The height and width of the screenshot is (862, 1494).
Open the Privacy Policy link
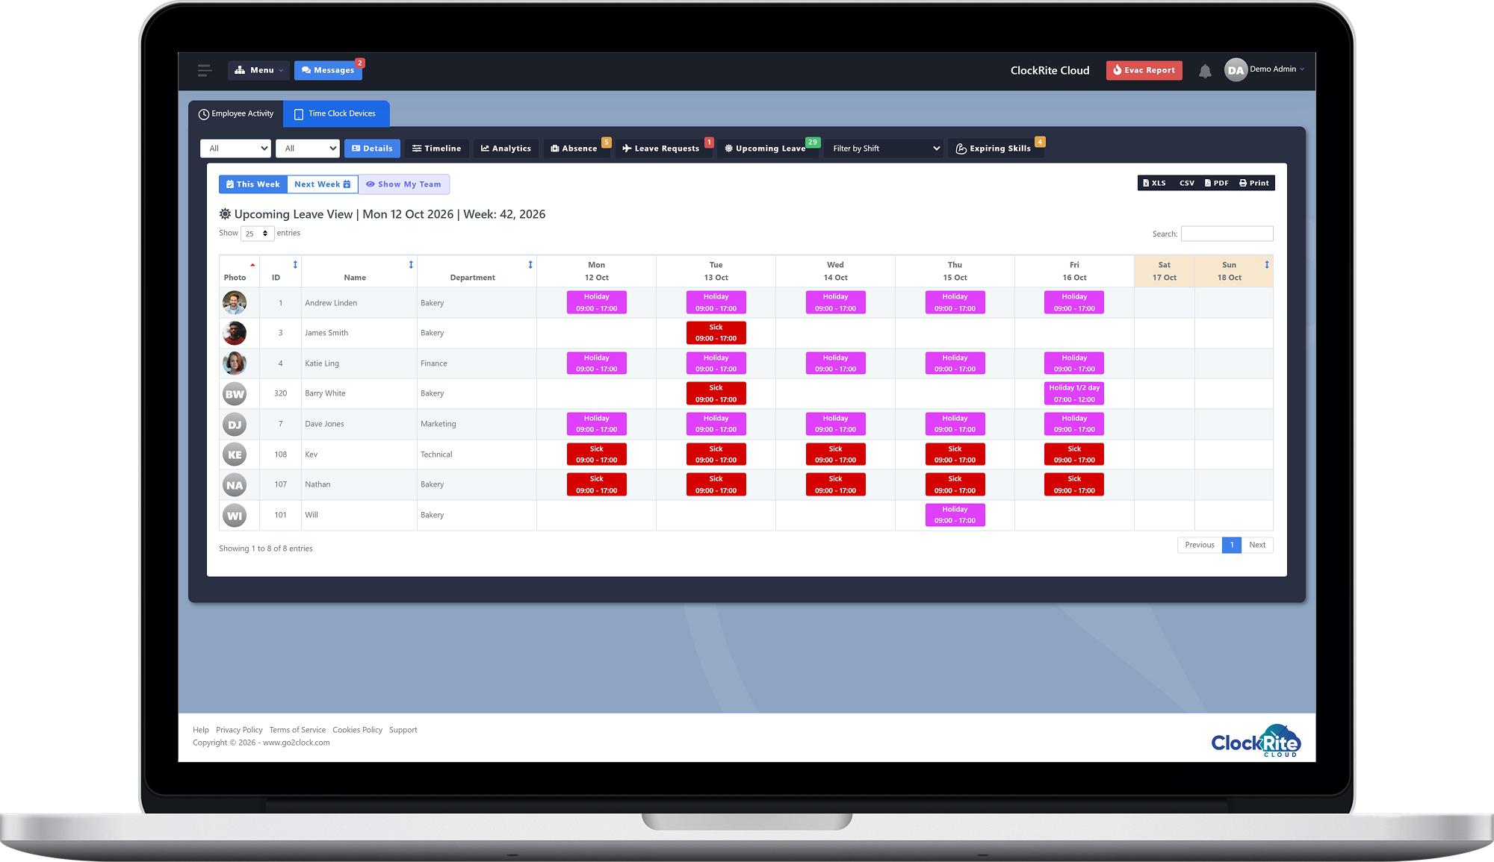pos(239,730)
